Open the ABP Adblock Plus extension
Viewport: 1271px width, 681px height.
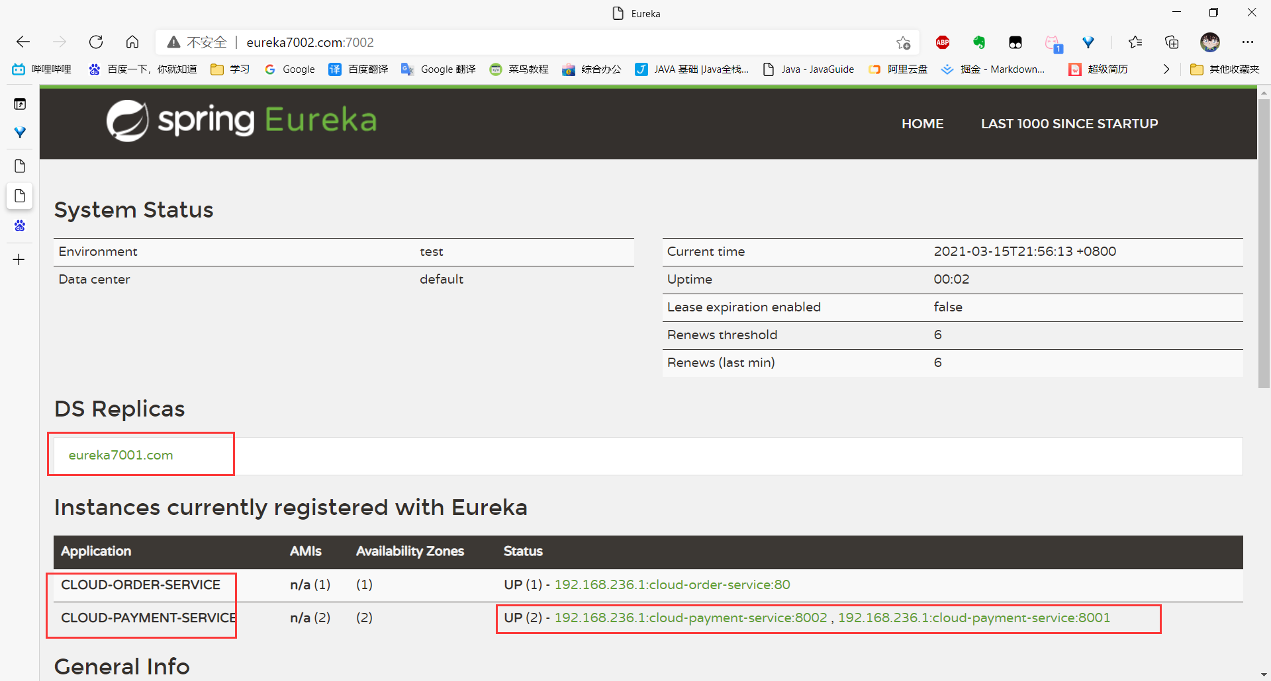[x=943, y=42]
